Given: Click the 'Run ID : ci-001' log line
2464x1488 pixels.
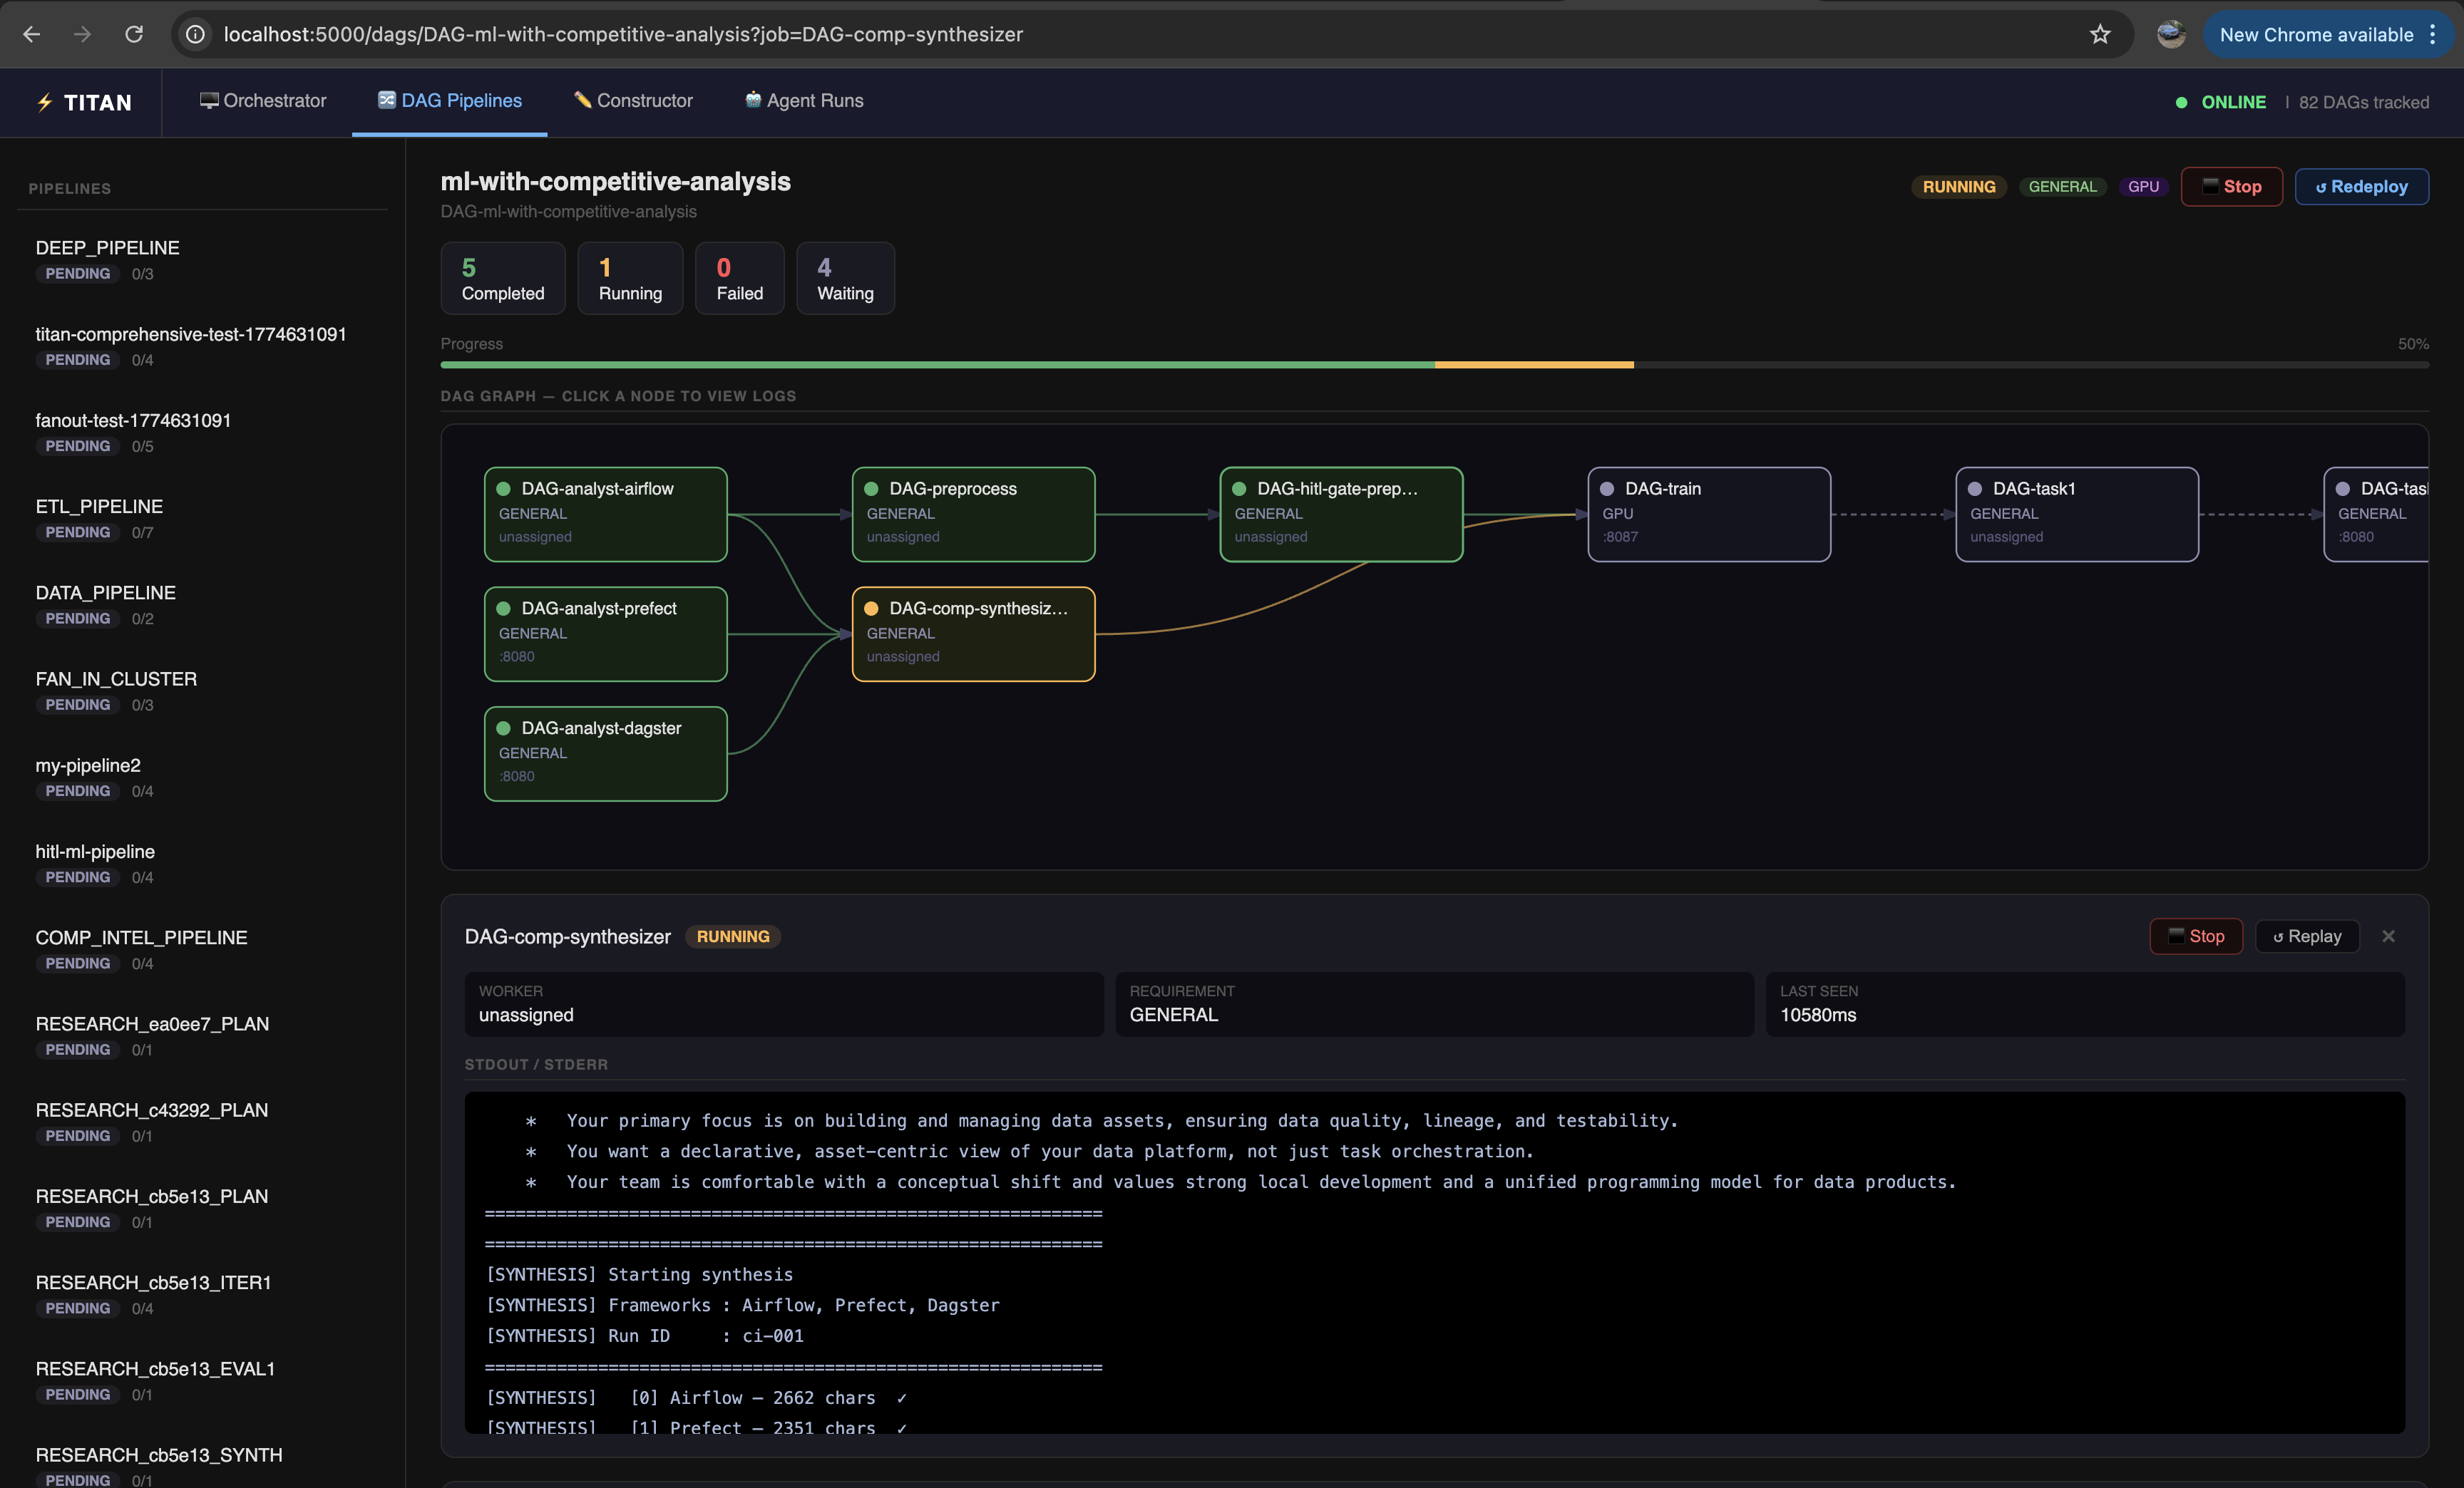Looking at the screenshot, I should coord(644,1336).
